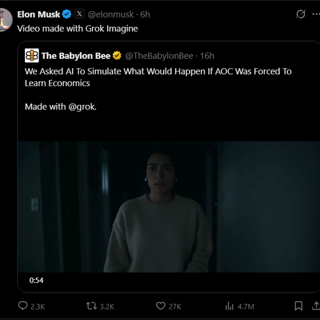Open The Babylon Bee logo avatar
320x320 pixels.
pos(32,56)
